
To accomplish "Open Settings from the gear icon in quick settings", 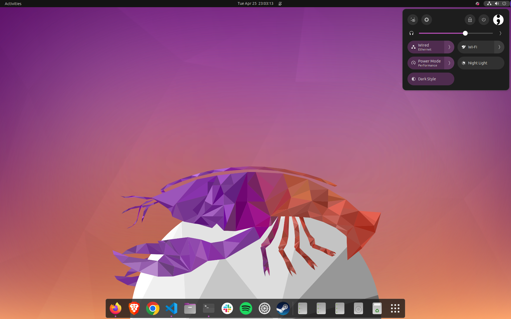I will tap(427, 20).
